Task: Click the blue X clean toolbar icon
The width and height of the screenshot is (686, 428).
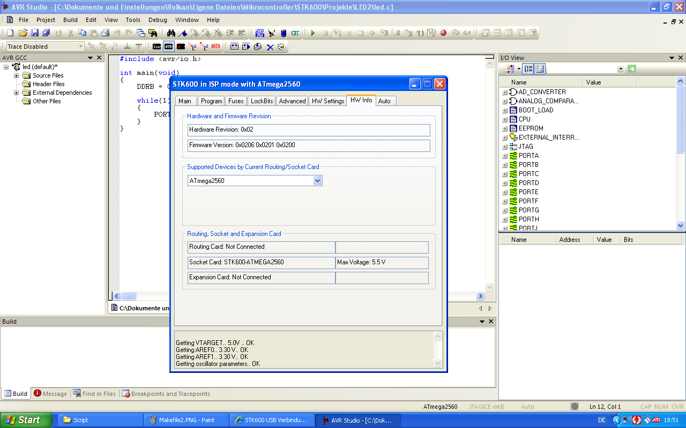Action: [x=270, y=47]
